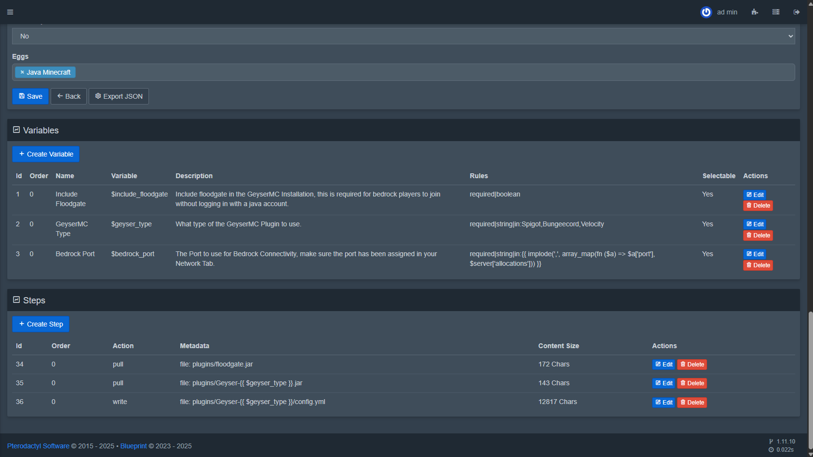
Task: Create a new variable
Action: [x=46, y=154]
